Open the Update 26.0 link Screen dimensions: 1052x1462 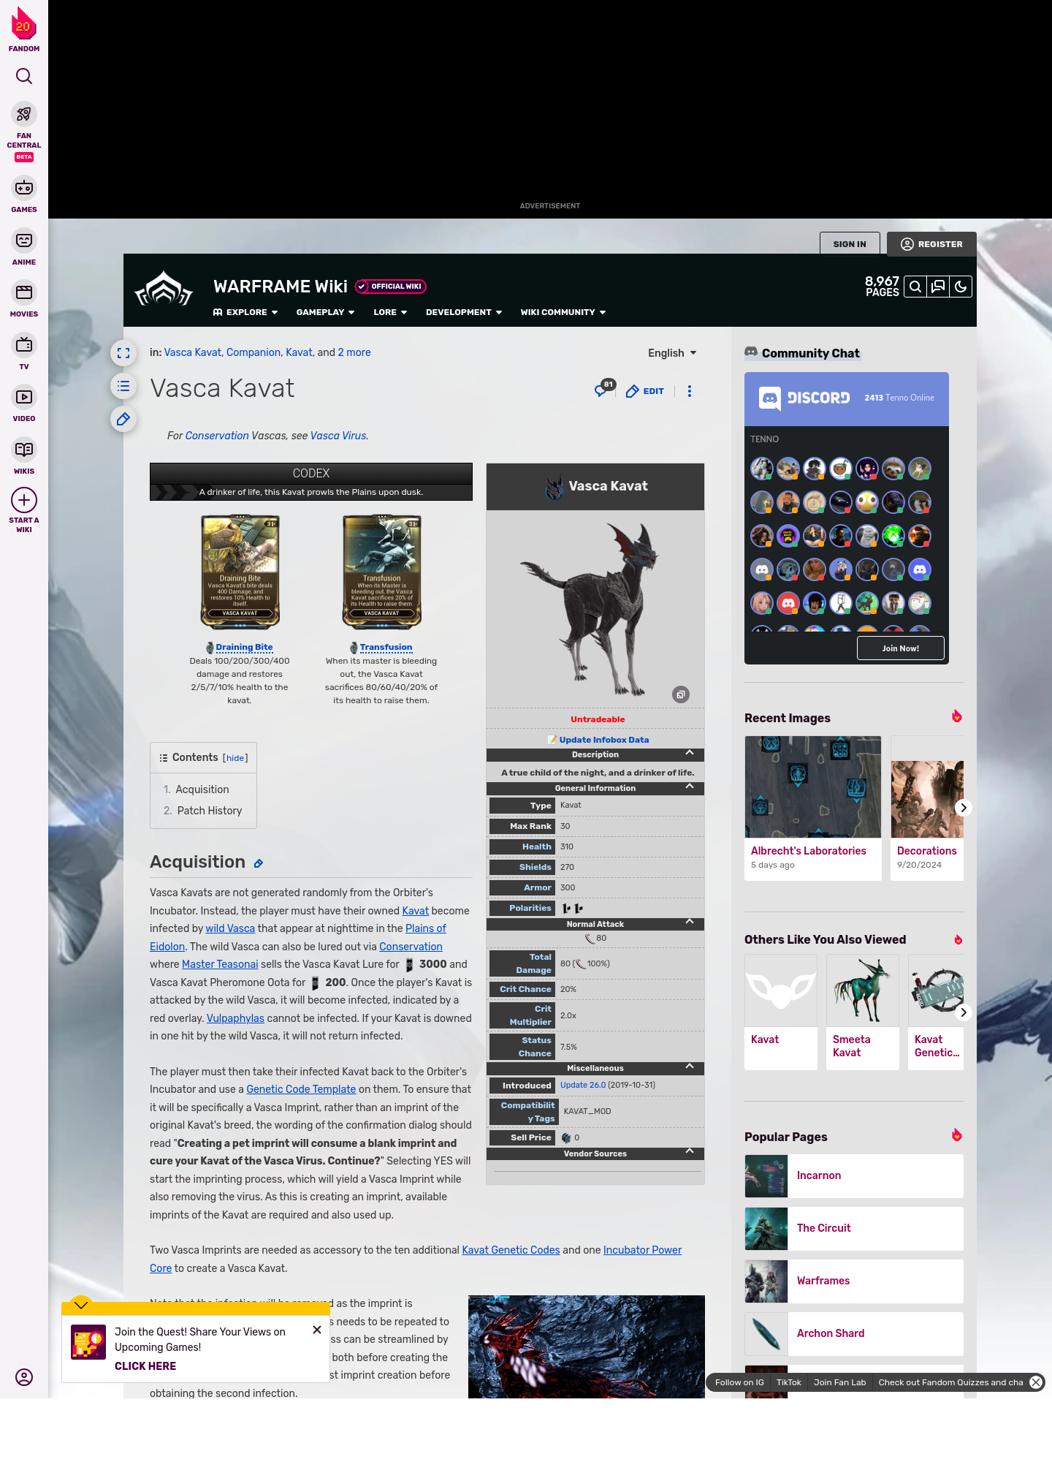click(x=583, y=1085)
